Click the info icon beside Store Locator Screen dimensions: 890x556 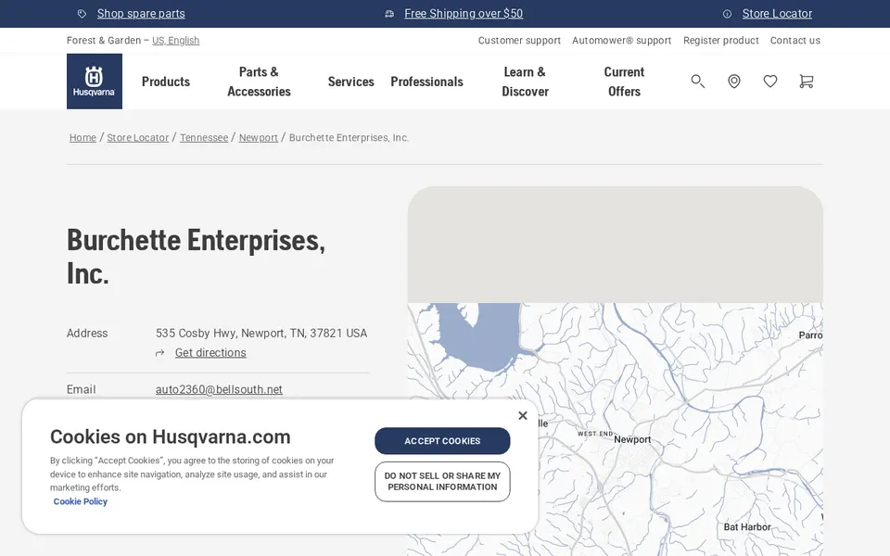click(x=727, y=14)
